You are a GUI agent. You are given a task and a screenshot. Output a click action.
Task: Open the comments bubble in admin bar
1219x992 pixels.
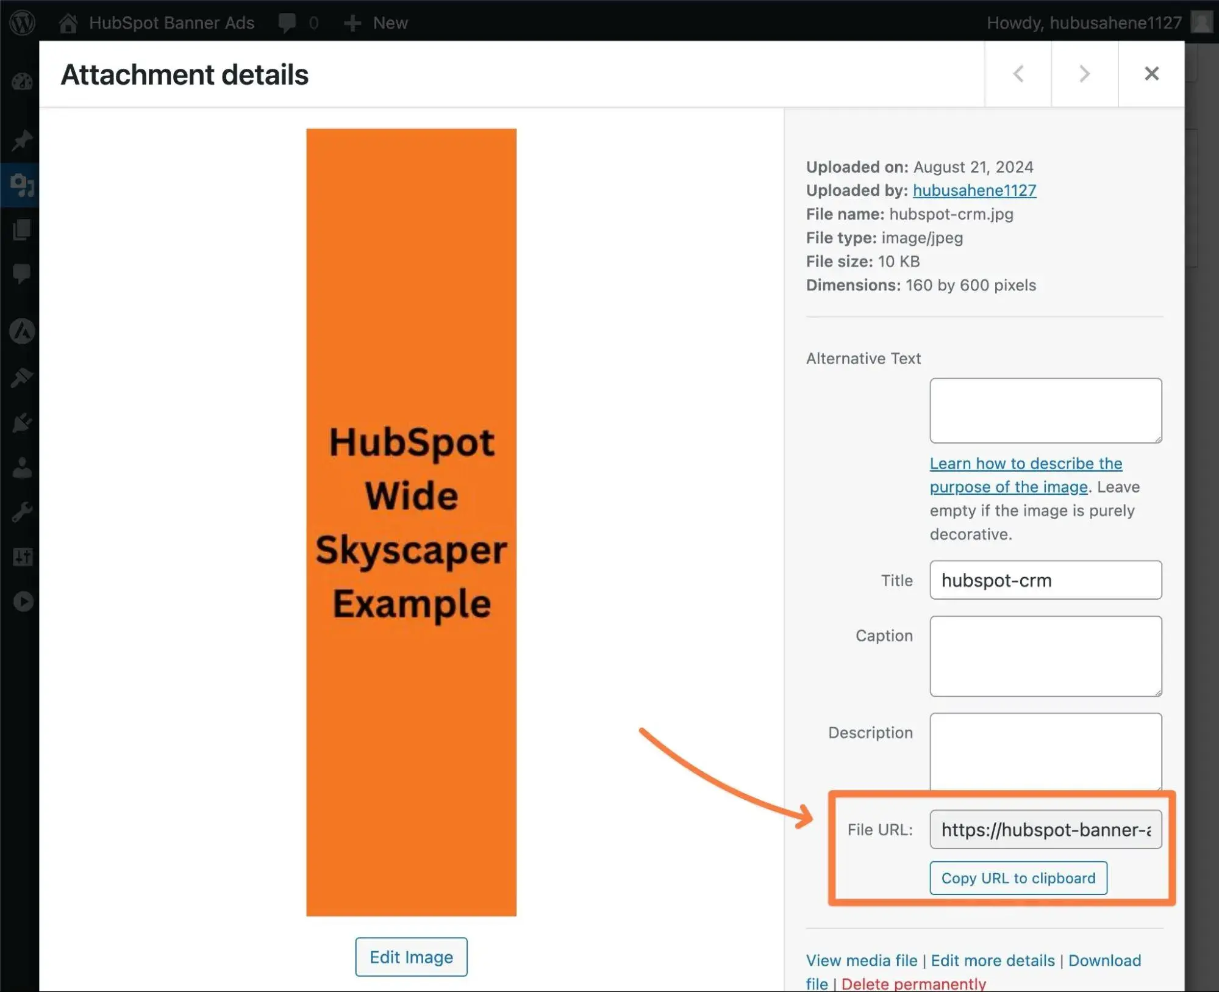(287, 23)
